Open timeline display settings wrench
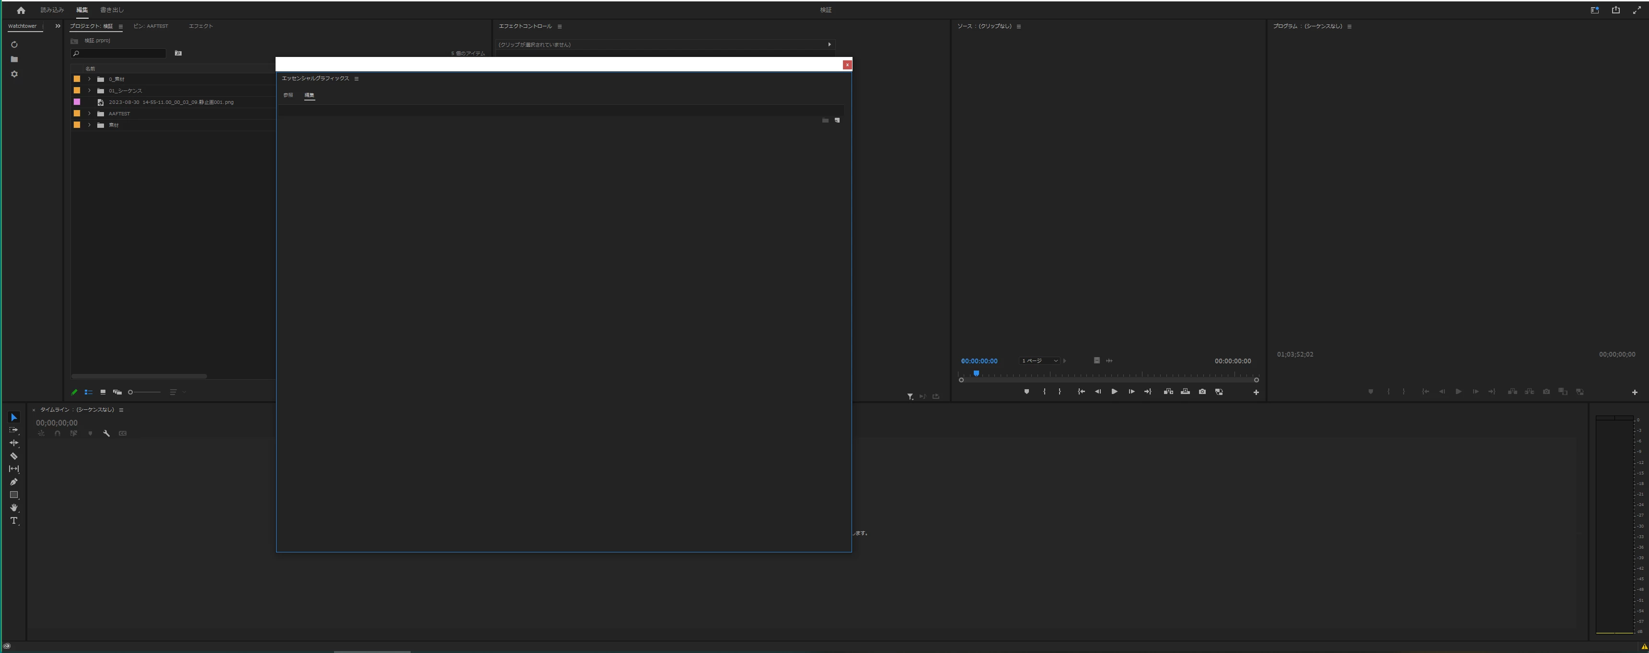 click(106, 434)
